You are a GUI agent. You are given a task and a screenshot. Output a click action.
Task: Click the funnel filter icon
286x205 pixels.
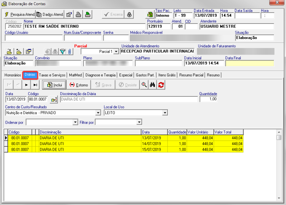point(62,52)
